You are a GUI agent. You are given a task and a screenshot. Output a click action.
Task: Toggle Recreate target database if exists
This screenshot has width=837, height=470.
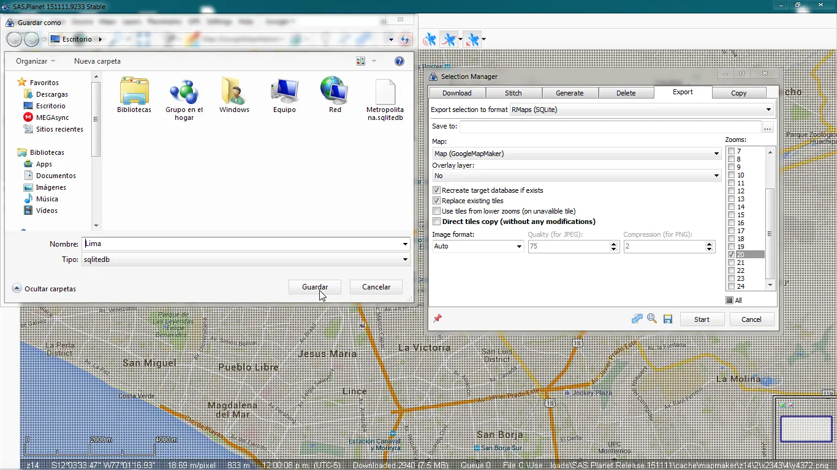pyautogui.click(x=436, y=190)
